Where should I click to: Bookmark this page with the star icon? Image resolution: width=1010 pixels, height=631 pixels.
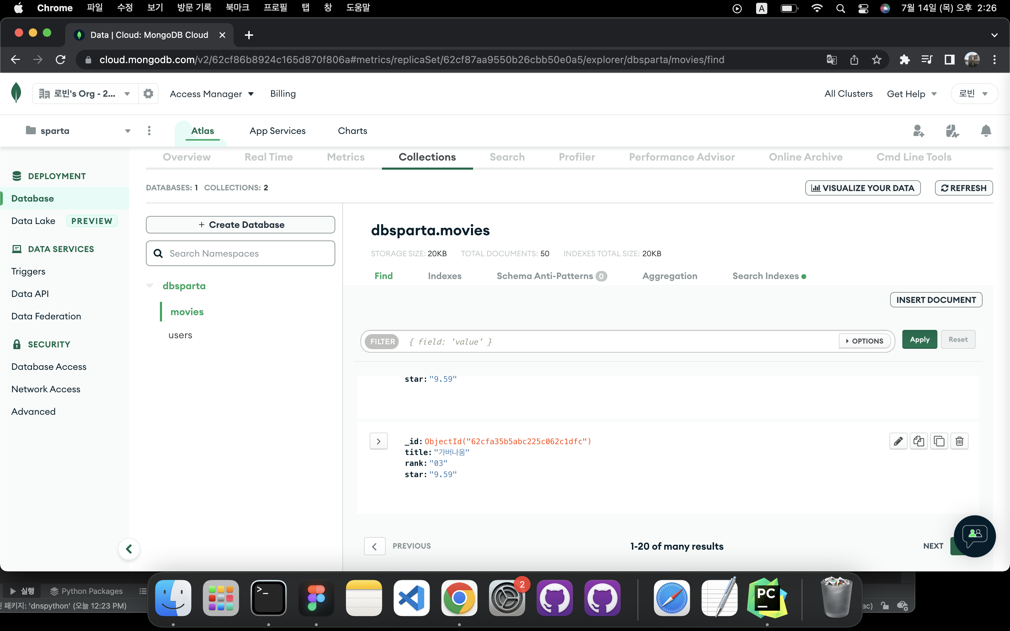(876, 60)
